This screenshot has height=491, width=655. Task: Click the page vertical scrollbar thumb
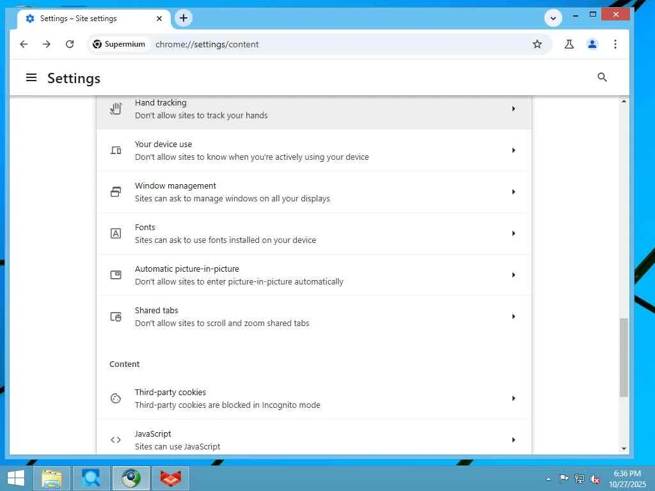624,357
